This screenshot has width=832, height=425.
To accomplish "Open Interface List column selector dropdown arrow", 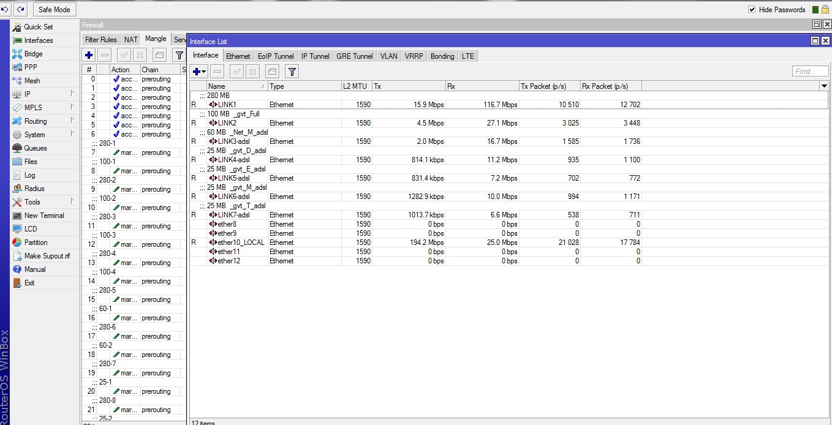I will (824, 86).
